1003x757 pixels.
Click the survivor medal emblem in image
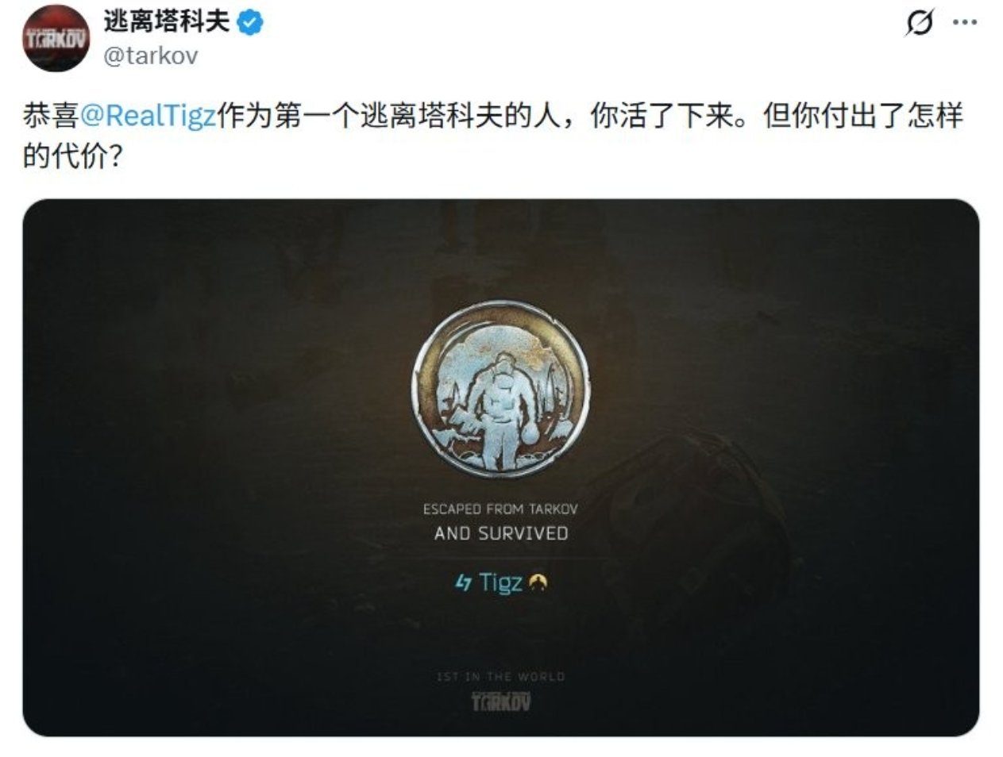click(x=501, y=389)
